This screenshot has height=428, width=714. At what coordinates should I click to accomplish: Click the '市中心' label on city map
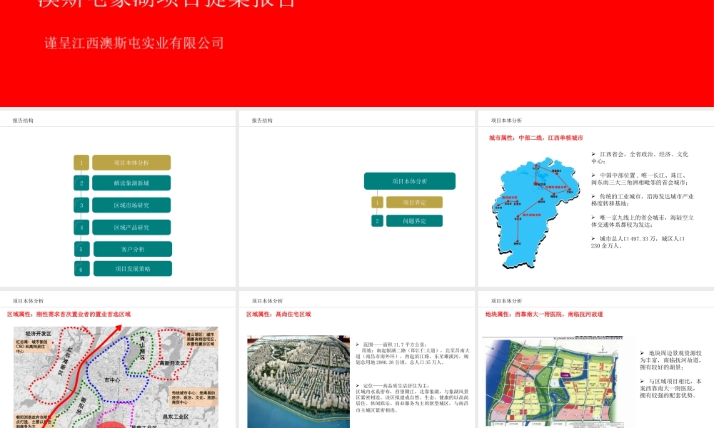[x=112, y=379]
